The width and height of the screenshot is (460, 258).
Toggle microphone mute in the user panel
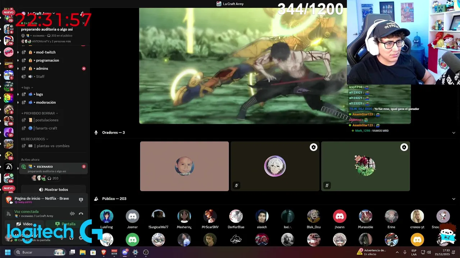[x=62, y=237]
